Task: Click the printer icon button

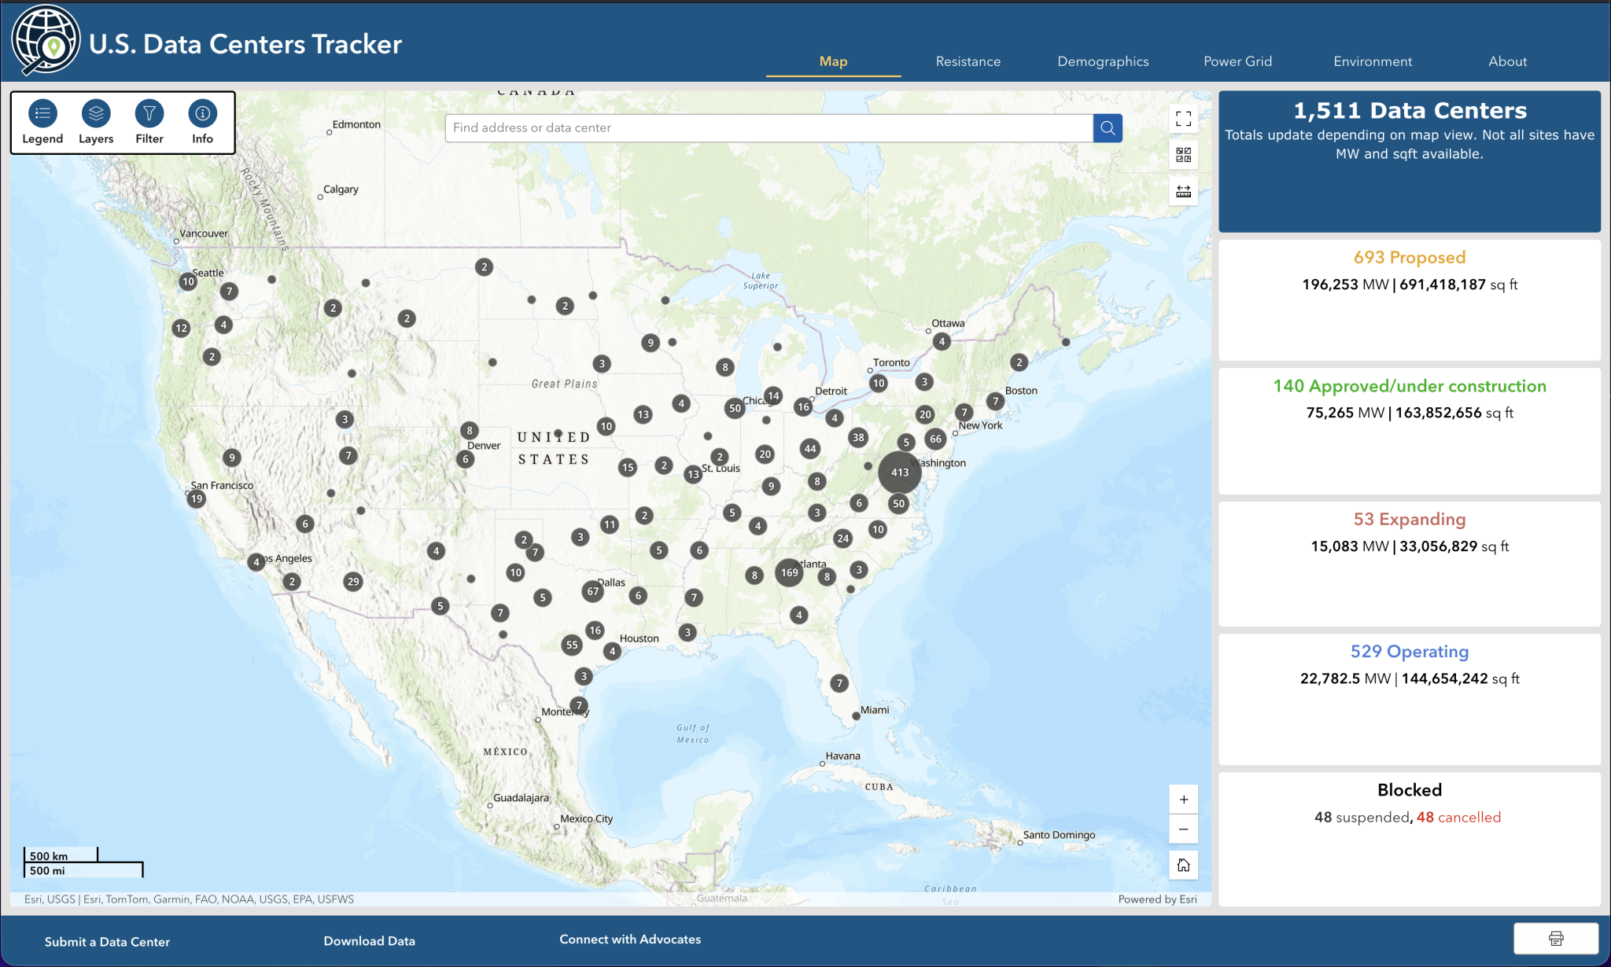Action: pyautogui.click(x=1556, y=938)
